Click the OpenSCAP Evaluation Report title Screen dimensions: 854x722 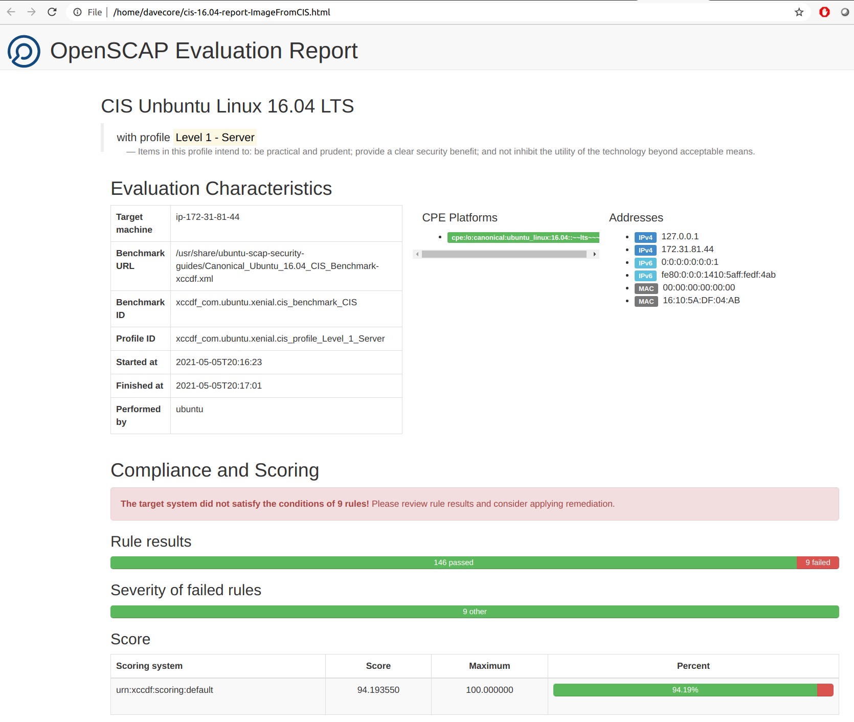(x=204, y=51)
